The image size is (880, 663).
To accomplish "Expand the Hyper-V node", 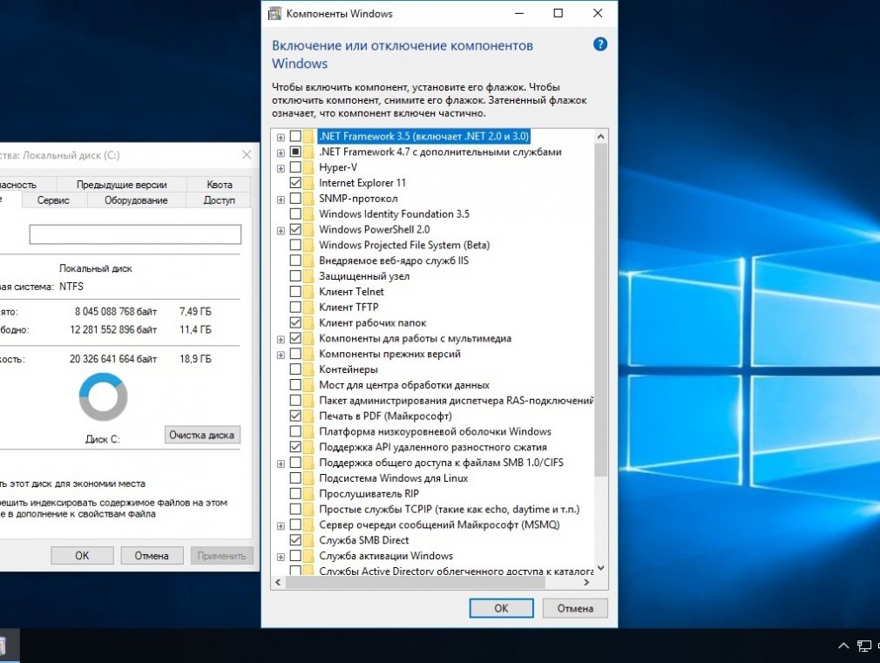I will tap(281, 168).
